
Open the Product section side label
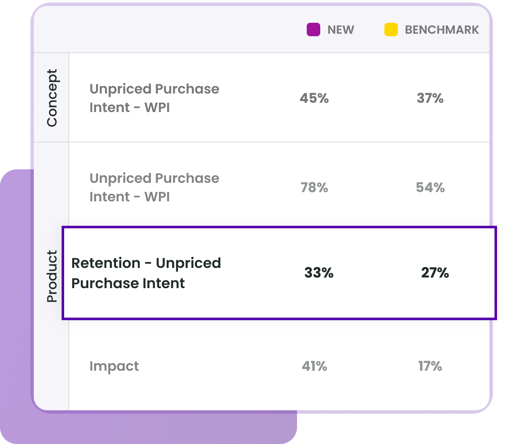(x=51, y=276)
